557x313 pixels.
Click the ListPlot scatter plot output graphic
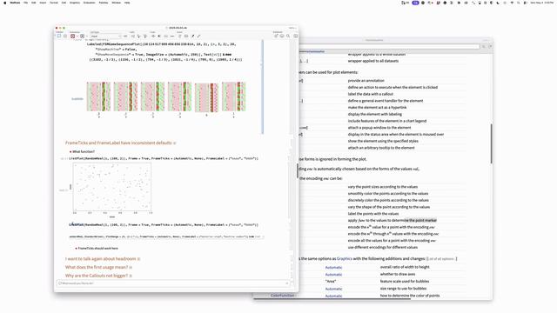click(x=112, y=187)
